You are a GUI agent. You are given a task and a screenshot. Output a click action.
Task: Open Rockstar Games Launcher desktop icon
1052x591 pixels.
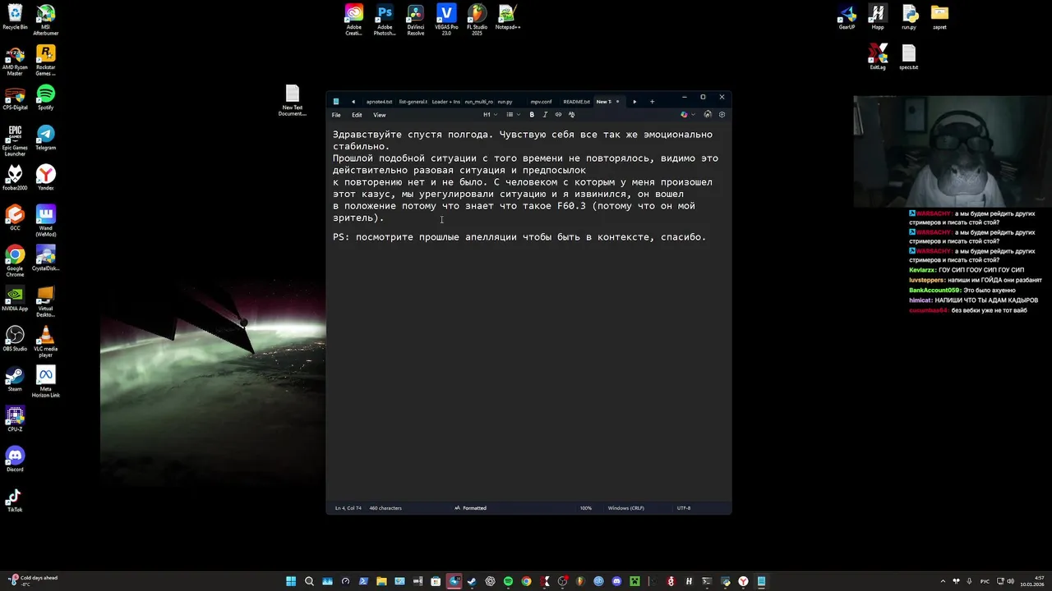[46, 62]
